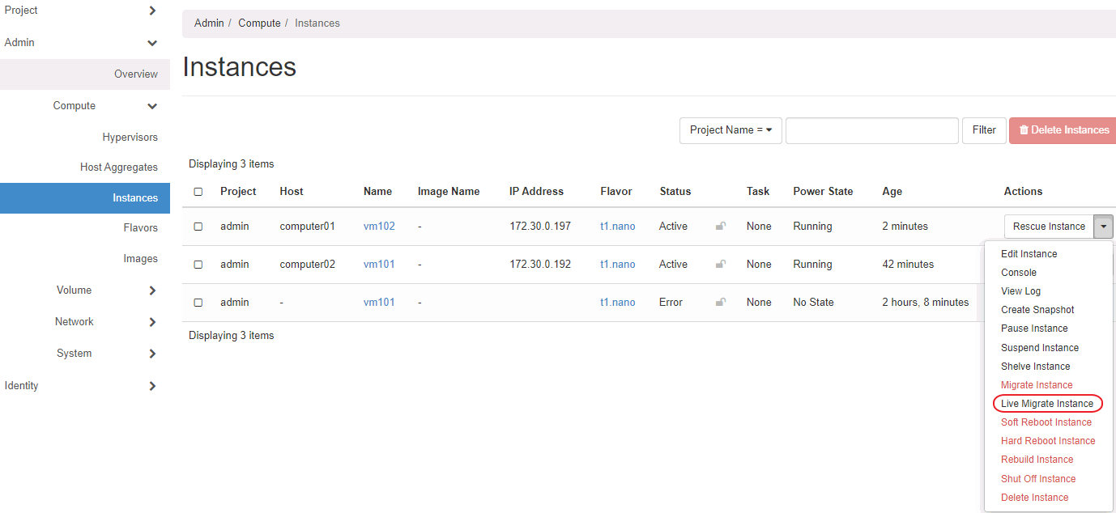Expand the Volume section chevron
1116x513 pixels.
pyautogui.click(x=152, y=290)
